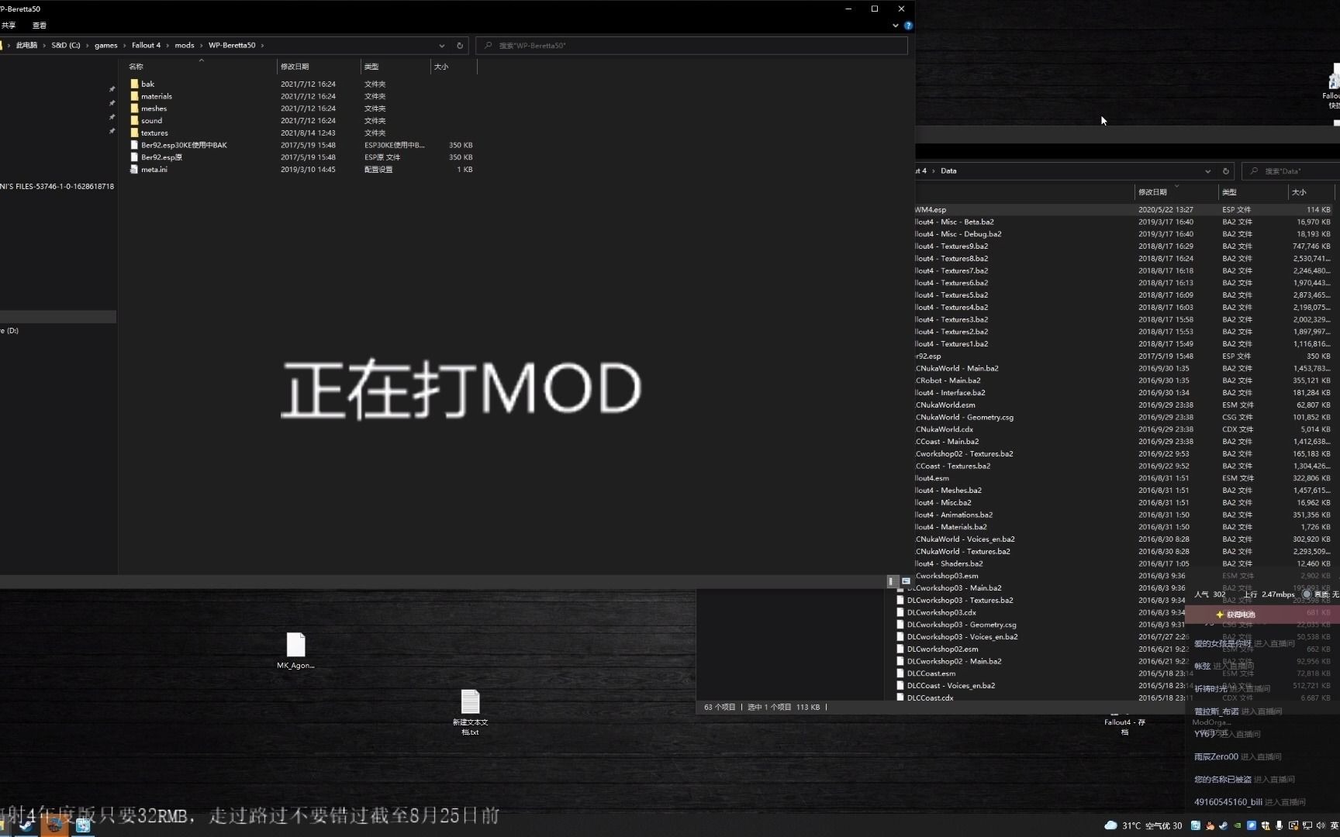Viewport: 1340px width, 837px height.
Task: Click the 搜索"Data" search box
Action: click(x=1291, y=171)
